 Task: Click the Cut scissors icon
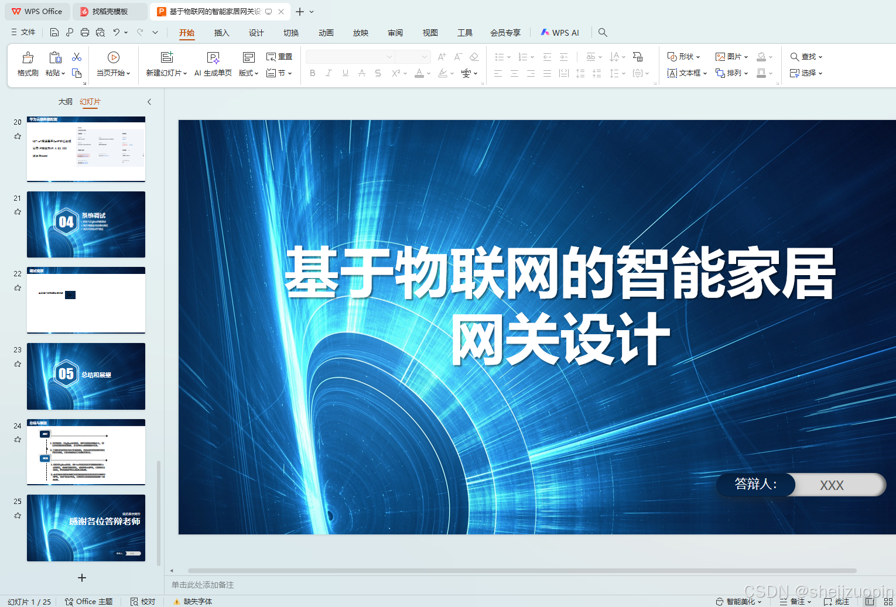point(77,57)
